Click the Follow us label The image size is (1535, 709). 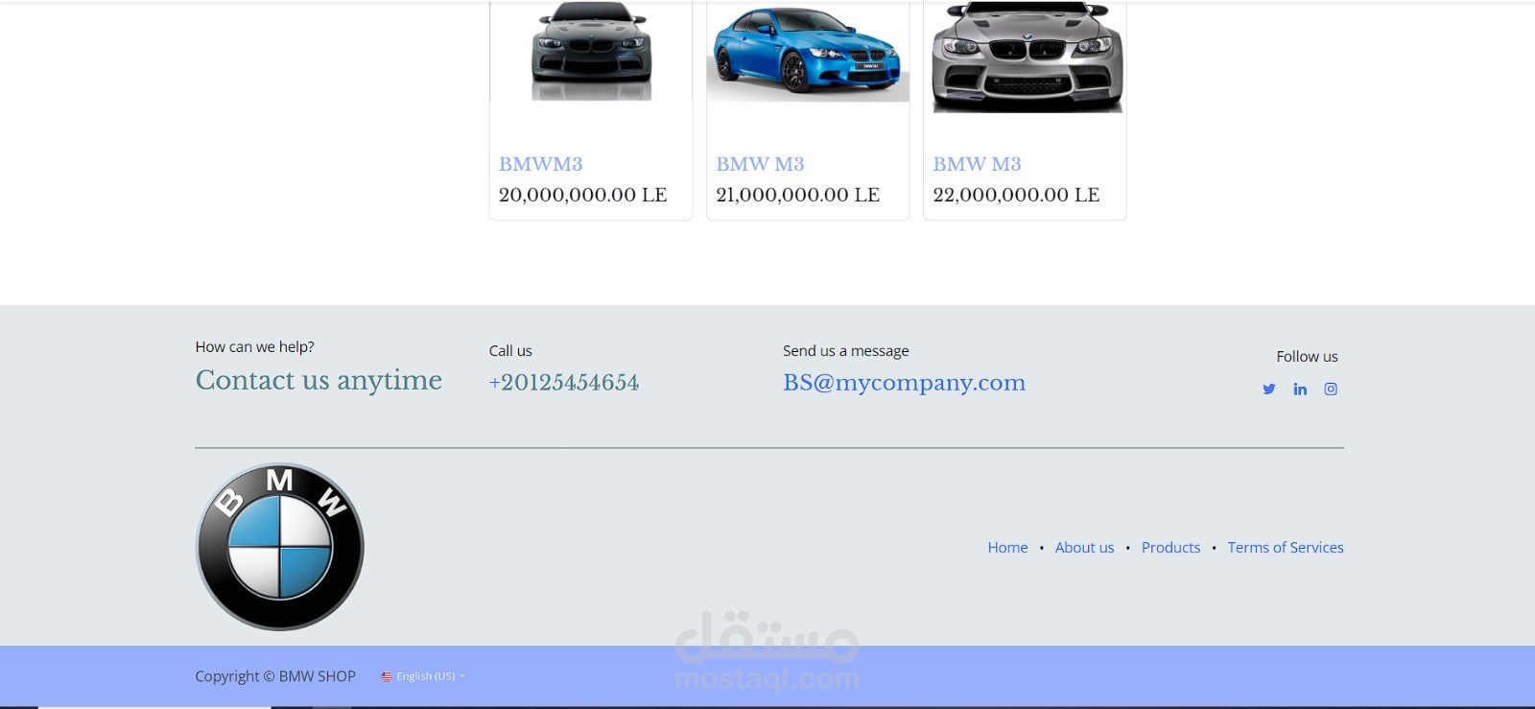pyautogui.click(x=1307, y=356)
